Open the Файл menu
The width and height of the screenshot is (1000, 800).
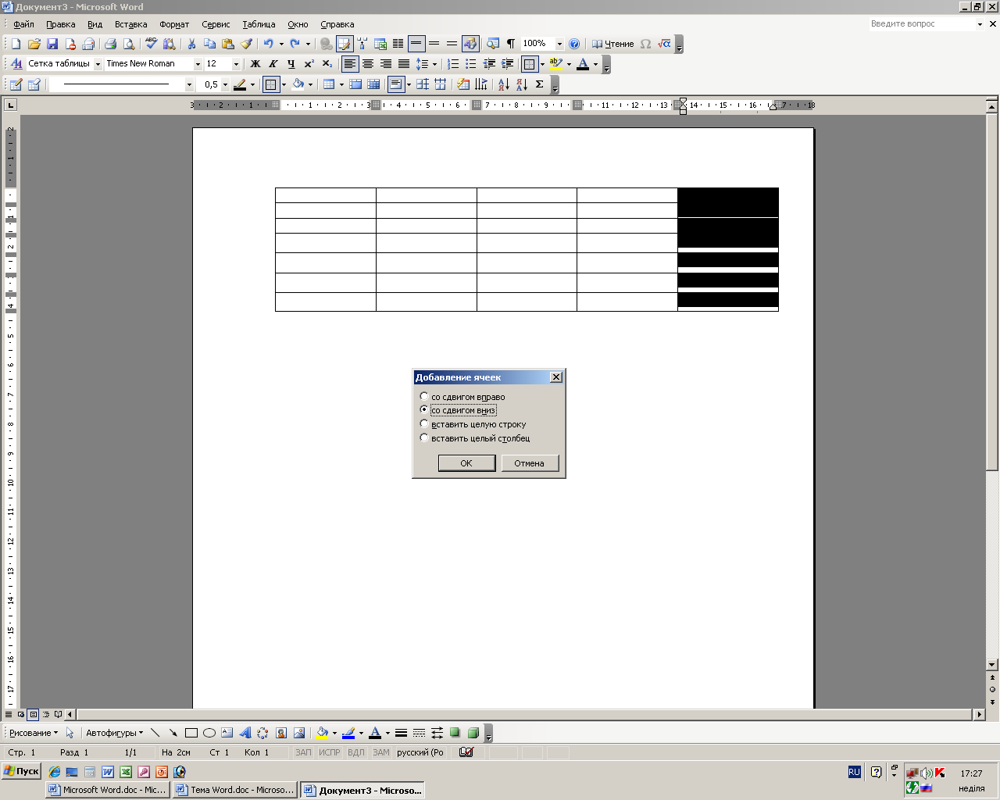[23, 24]
